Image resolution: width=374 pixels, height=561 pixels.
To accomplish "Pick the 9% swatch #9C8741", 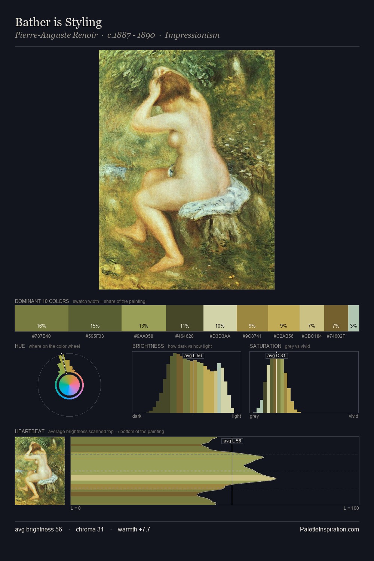I will click(x=252, y=318).
